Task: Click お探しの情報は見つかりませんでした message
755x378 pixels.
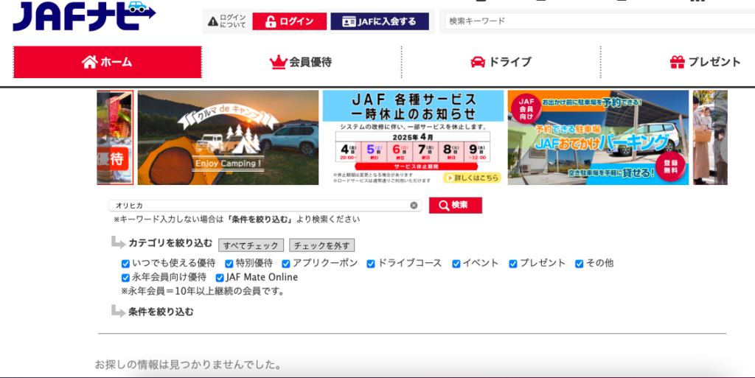Action: (x=188, y=365)
